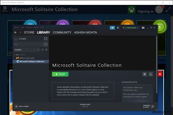The height and width of the screenshot is (115, 173).
Task: Open the Solitaire hamburger Menu
Action: point(5,9)
